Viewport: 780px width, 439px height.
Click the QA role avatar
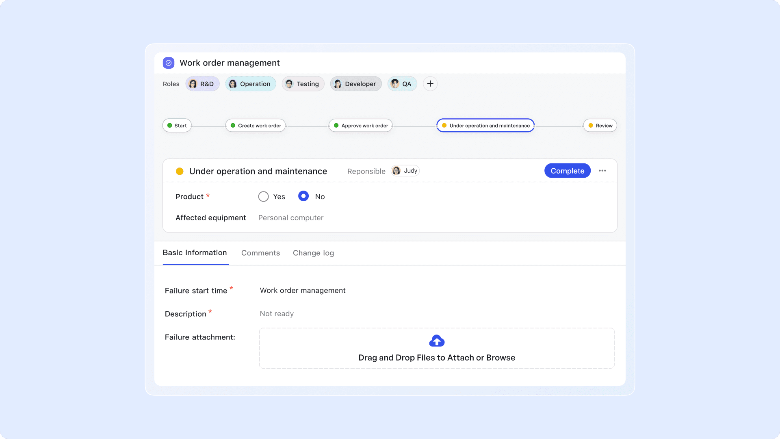click(x=393, y=84)
